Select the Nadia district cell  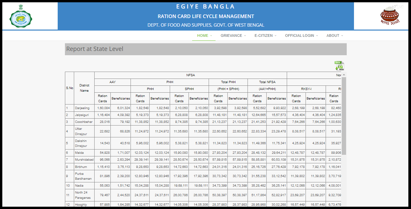click(x=84, y=186)
